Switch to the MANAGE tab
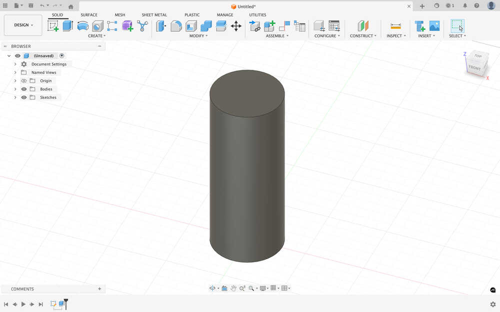500x312 pixels. [225, 15]
